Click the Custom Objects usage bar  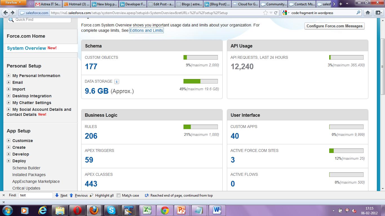(x=200, y=57)
